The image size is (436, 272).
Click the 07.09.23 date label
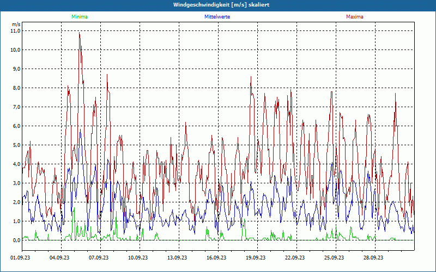point(99,257)
